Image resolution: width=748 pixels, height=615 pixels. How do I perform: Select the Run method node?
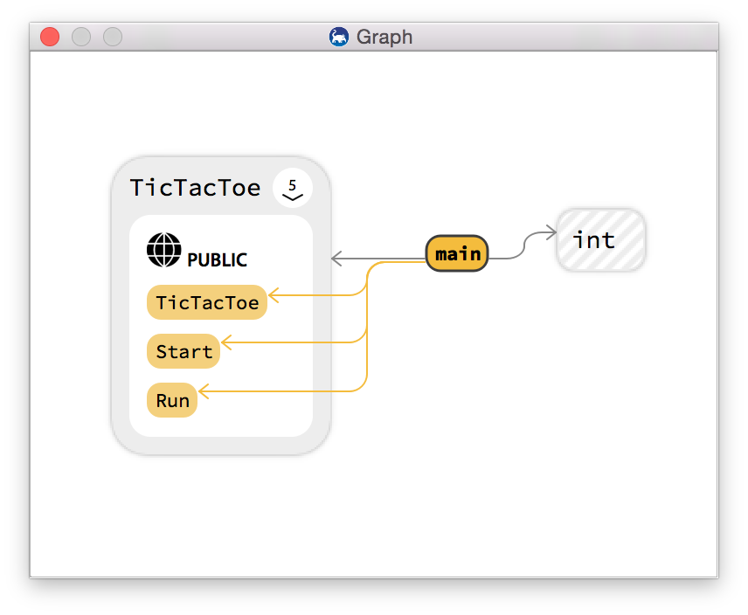tap(172, 400)
